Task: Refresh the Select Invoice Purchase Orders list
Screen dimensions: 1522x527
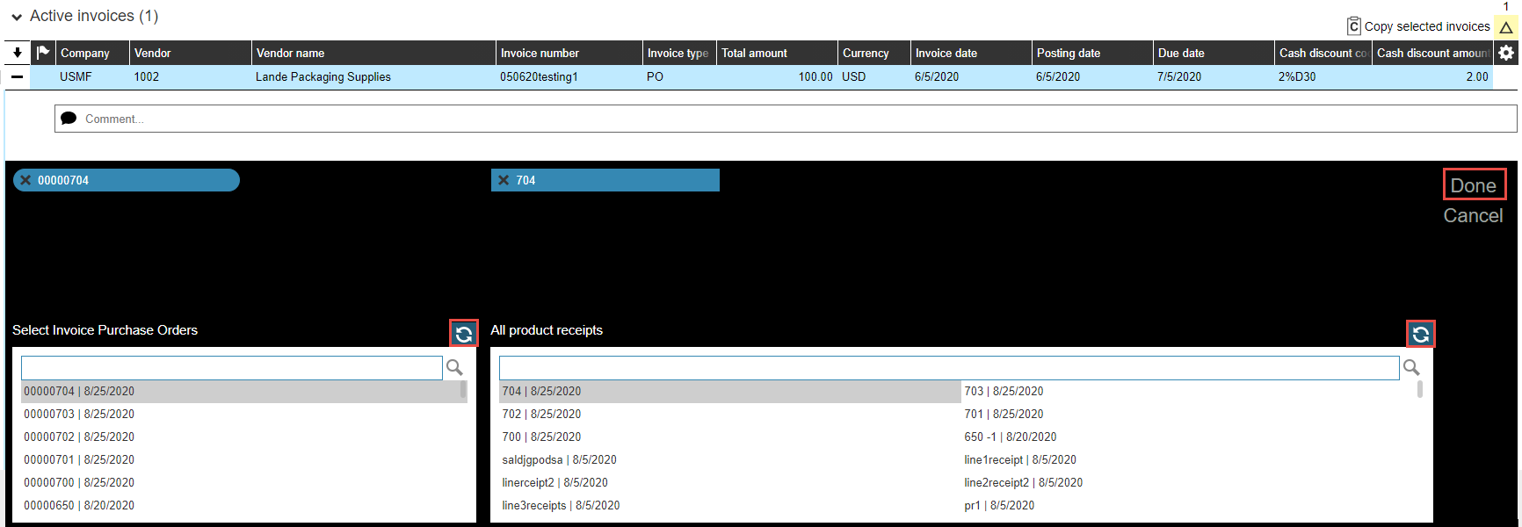Action: 464,334
